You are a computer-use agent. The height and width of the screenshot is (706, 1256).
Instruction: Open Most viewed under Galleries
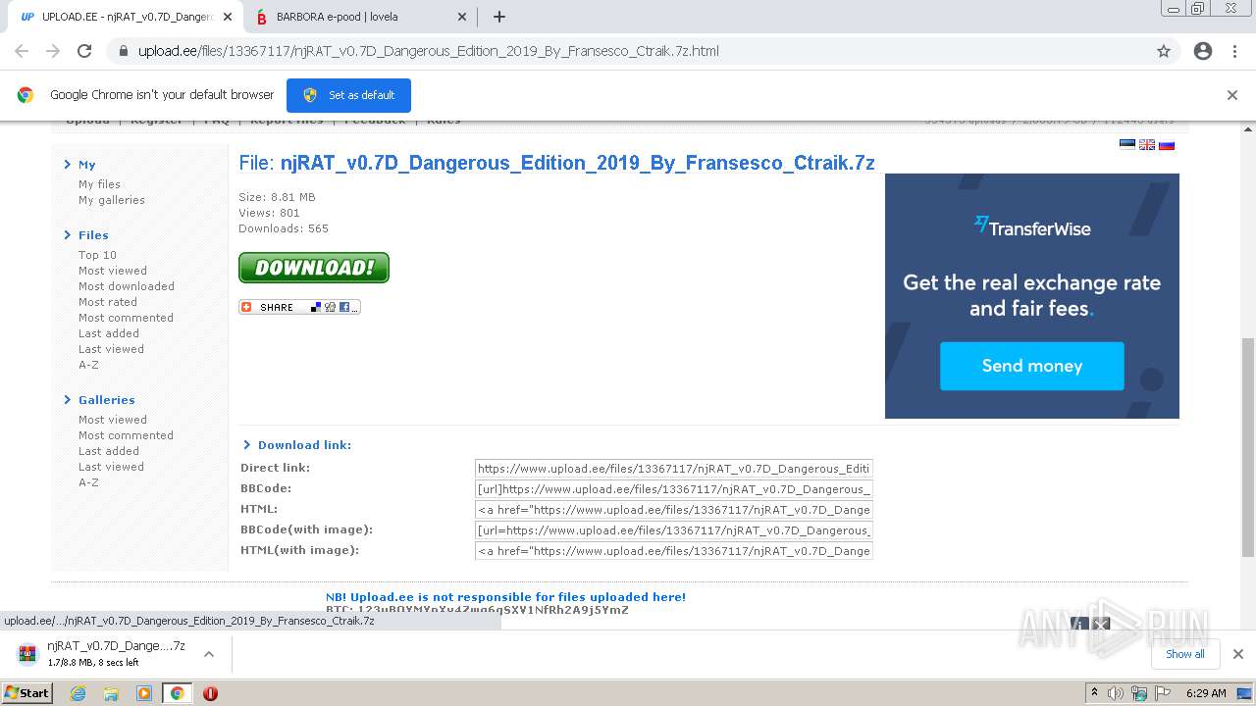113,420
